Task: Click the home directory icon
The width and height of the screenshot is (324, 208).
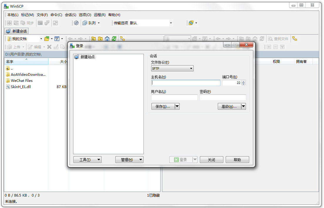Action: pyautogui.click(x=107, y=38)
